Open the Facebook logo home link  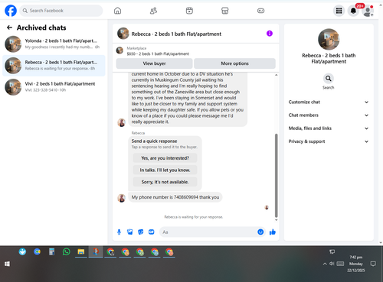click(11, 11)
